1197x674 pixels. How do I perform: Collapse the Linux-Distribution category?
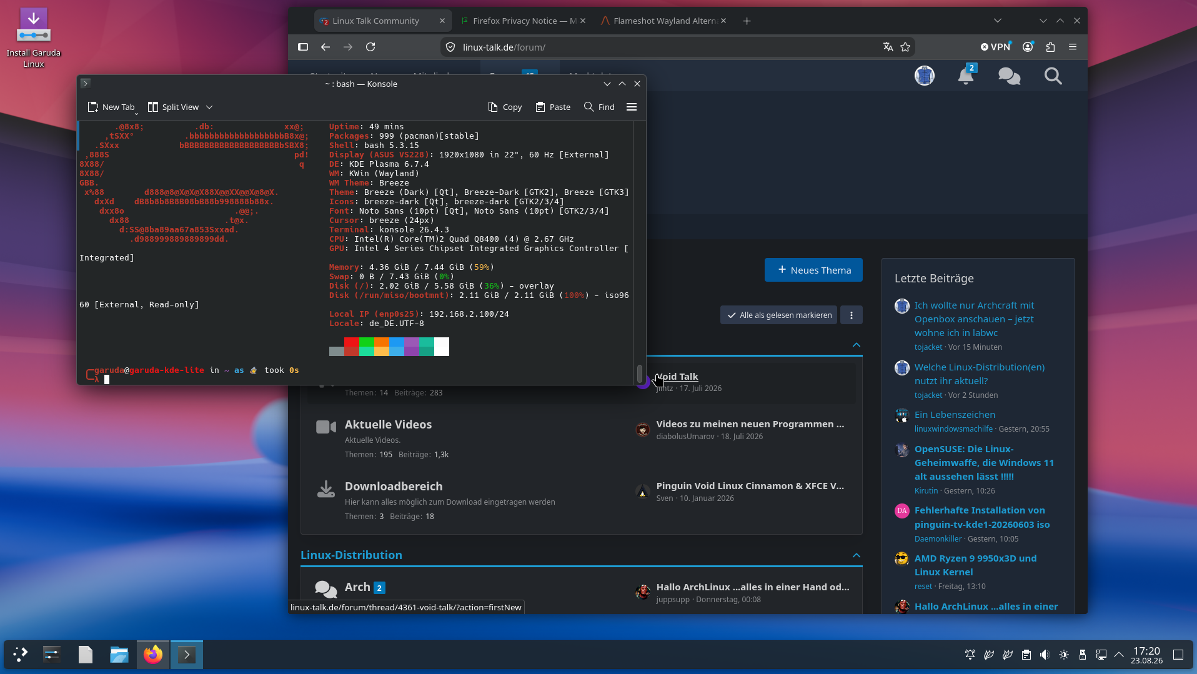pos(857,555)
